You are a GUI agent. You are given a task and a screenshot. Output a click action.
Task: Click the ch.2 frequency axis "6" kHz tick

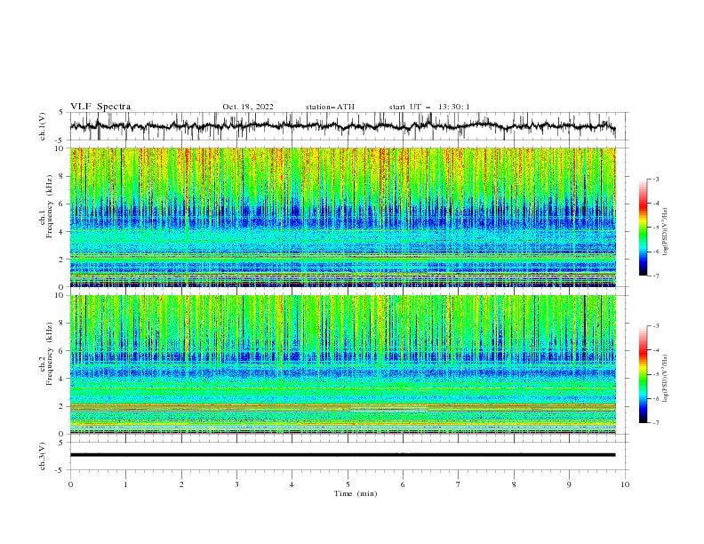pos(62,351)
